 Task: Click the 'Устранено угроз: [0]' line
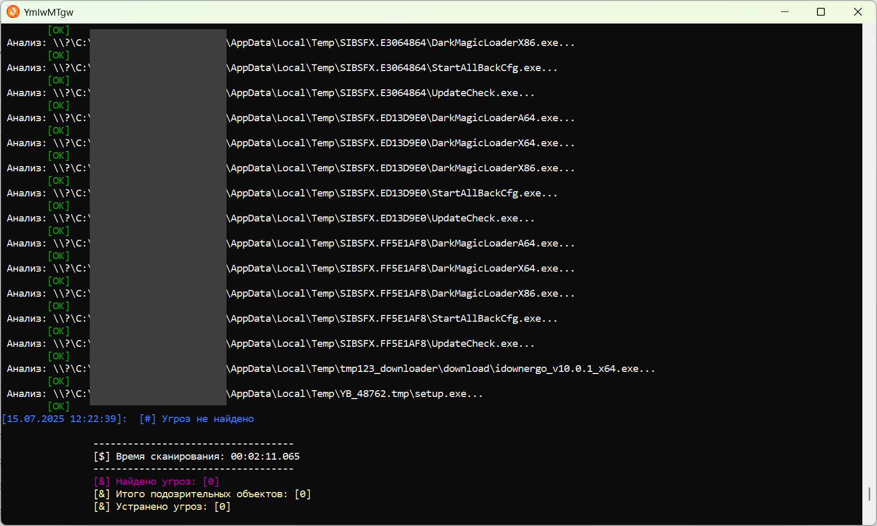[162, 507]
